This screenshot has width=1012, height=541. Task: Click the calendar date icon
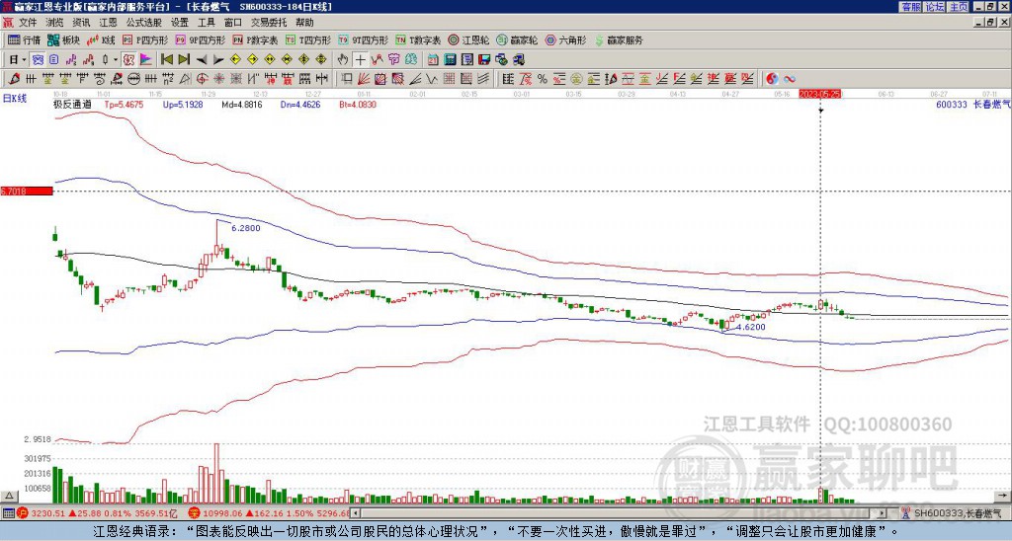coord(433,59)
